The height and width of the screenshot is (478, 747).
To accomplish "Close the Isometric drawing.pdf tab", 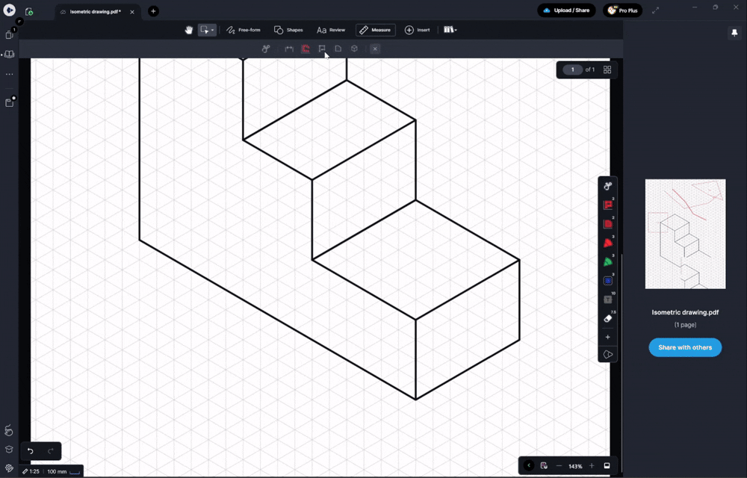I will pos(132,12).
